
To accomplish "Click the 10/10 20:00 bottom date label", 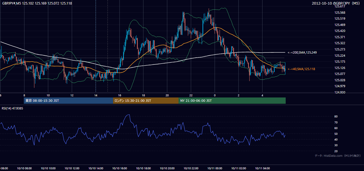I will click(x=167, y=168).
